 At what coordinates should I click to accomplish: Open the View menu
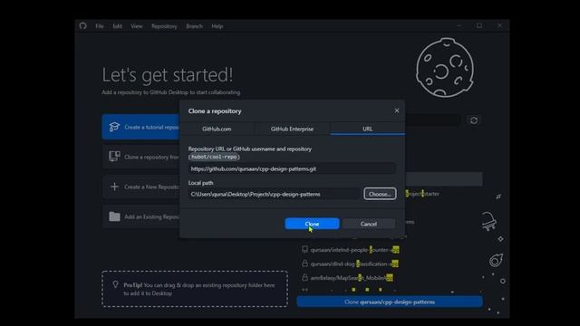137,26
